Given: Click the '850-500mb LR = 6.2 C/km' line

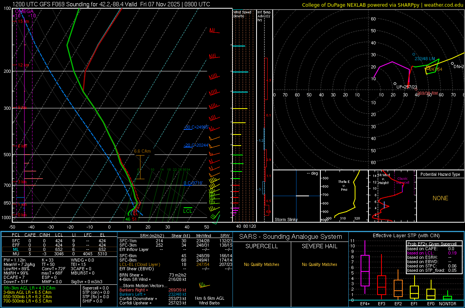Looking at the screenshot, I should pyautogui.click(x=28, y=297).
